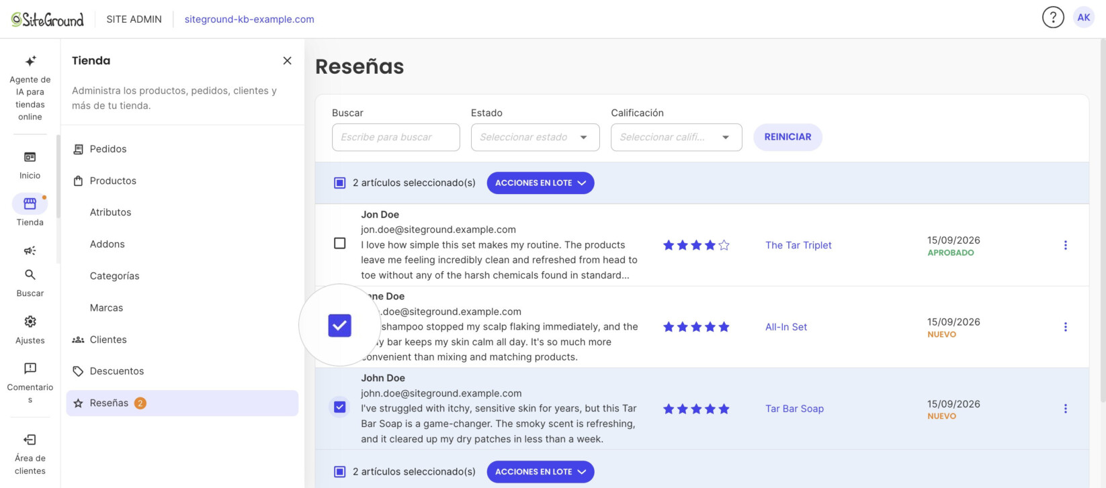Click the SiteGround logo

[48, 19]
